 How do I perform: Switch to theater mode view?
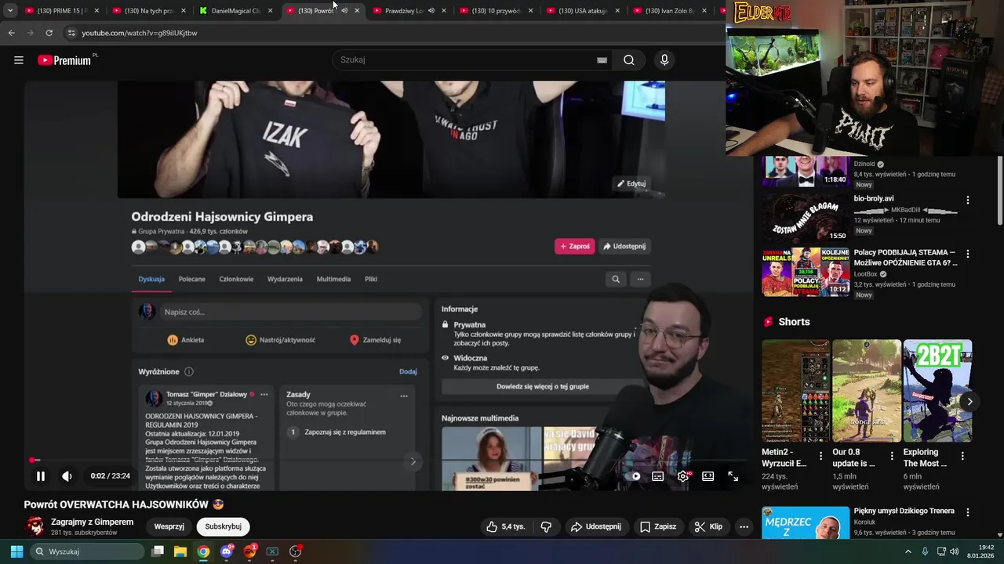click(x=708, y=475)
